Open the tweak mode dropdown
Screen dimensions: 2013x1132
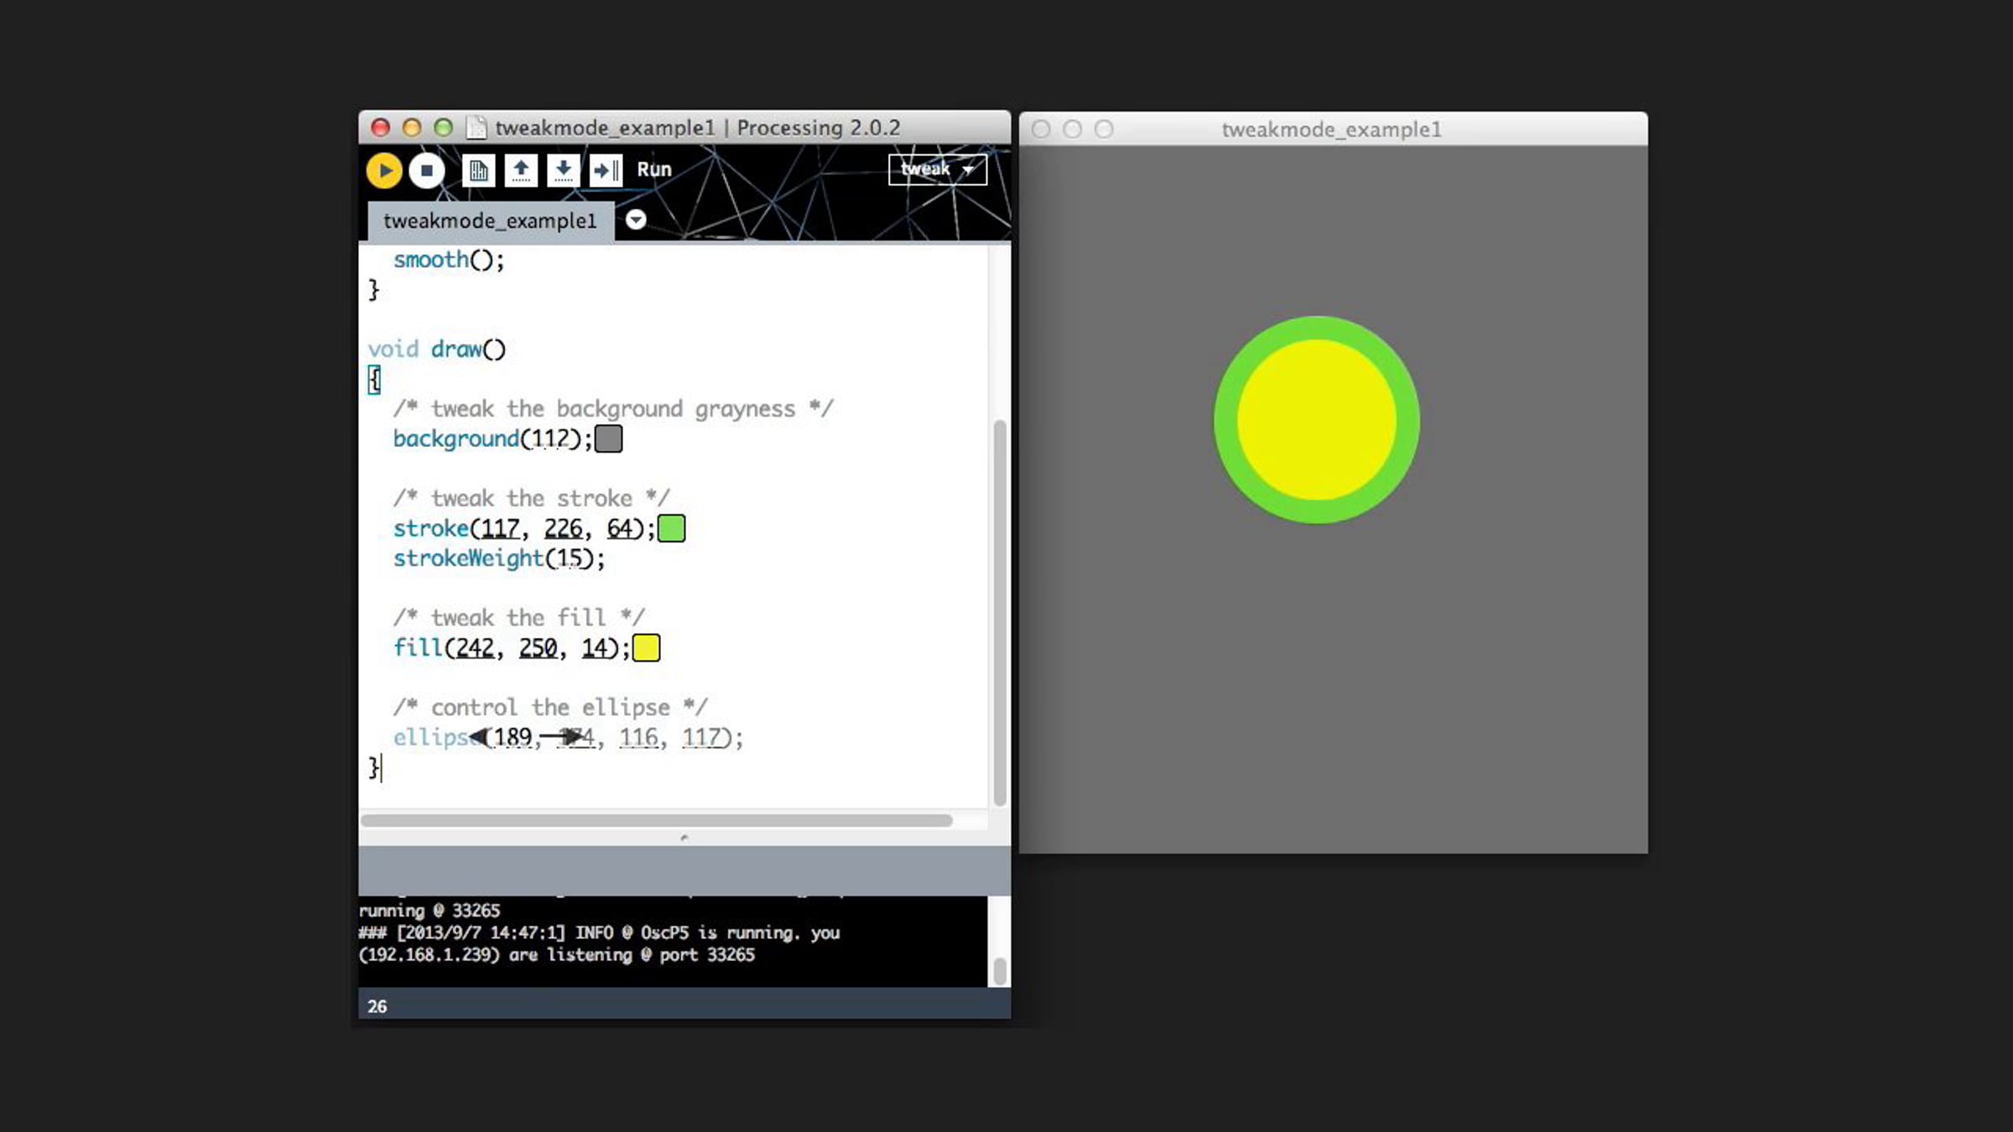coord(937,169)
